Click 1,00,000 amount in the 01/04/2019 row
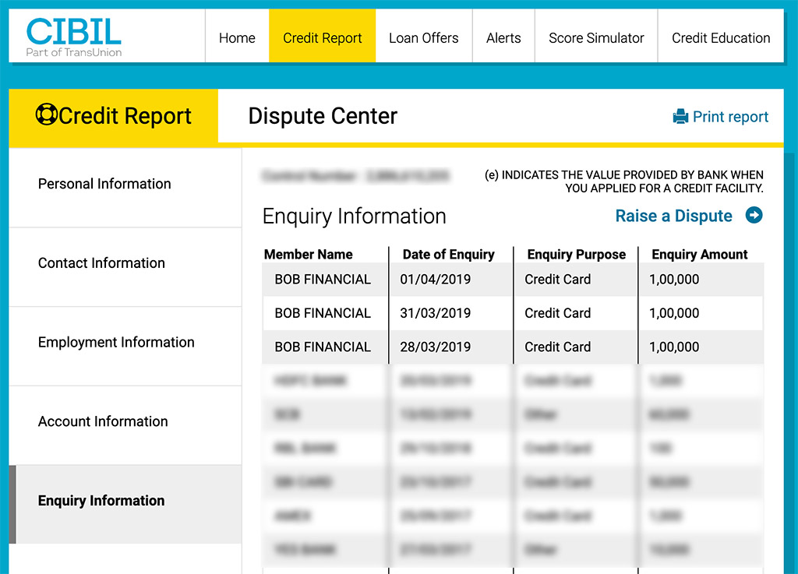Screen dimensions: 798x574 click(674, 279)
